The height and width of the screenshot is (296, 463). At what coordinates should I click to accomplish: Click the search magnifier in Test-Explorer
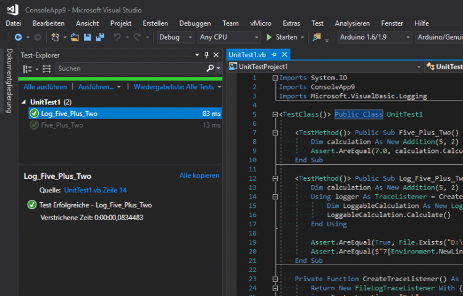click(x=210, y=68)
